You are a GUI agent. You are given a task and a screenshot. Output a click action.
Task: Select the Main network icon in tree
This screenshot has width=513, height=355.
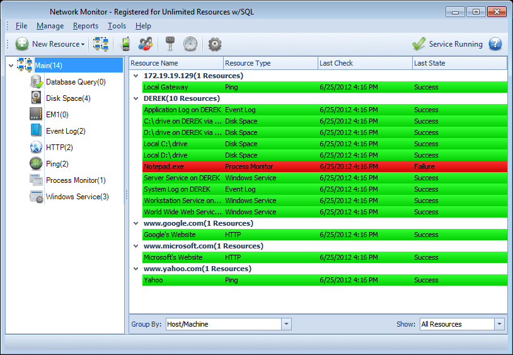25,65
